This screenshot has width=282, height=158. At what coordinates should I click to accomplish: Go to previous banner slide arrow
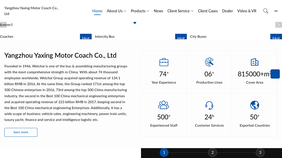[3, 25]
